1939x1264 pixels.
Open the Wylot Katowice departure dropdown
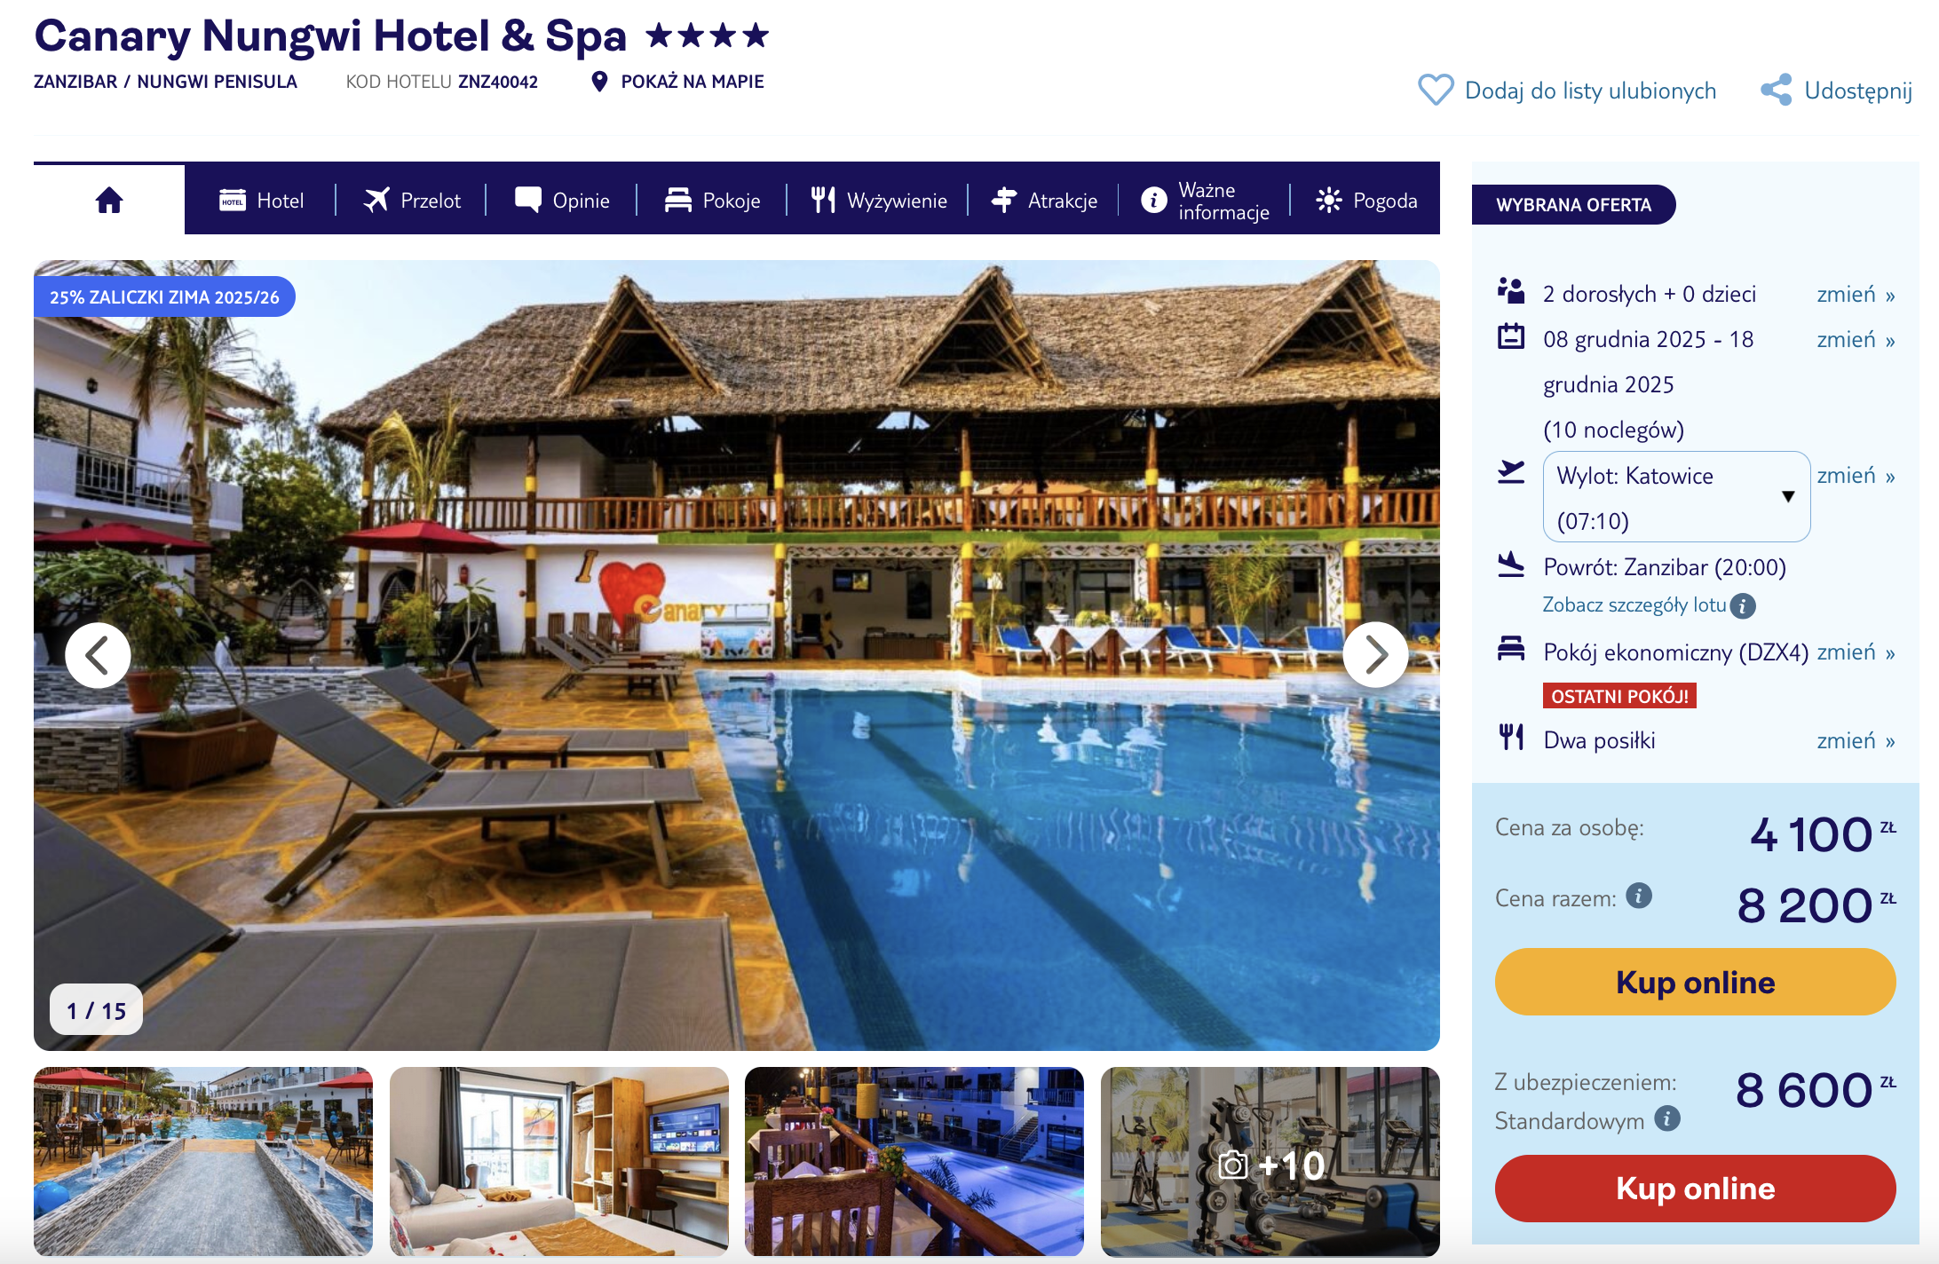(x=1676, y=497)
